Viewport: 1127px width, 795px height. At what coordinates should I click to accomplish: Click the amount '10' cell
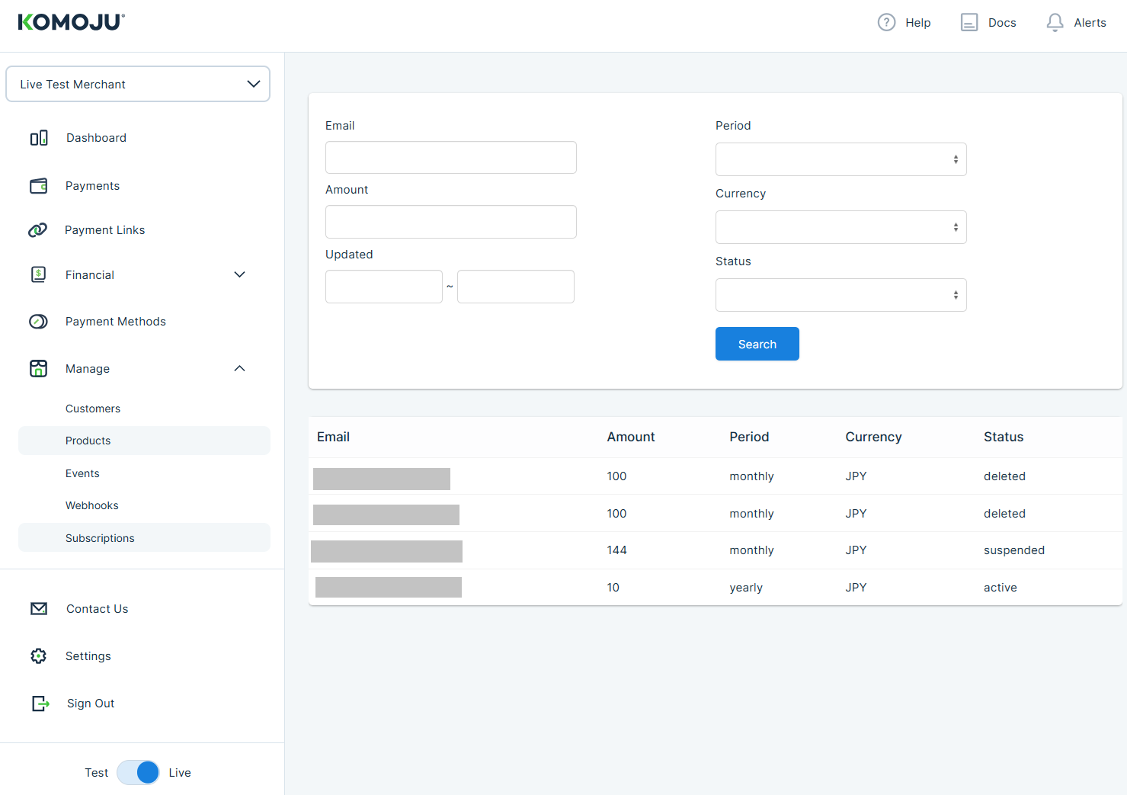click(x=613, y=588)
